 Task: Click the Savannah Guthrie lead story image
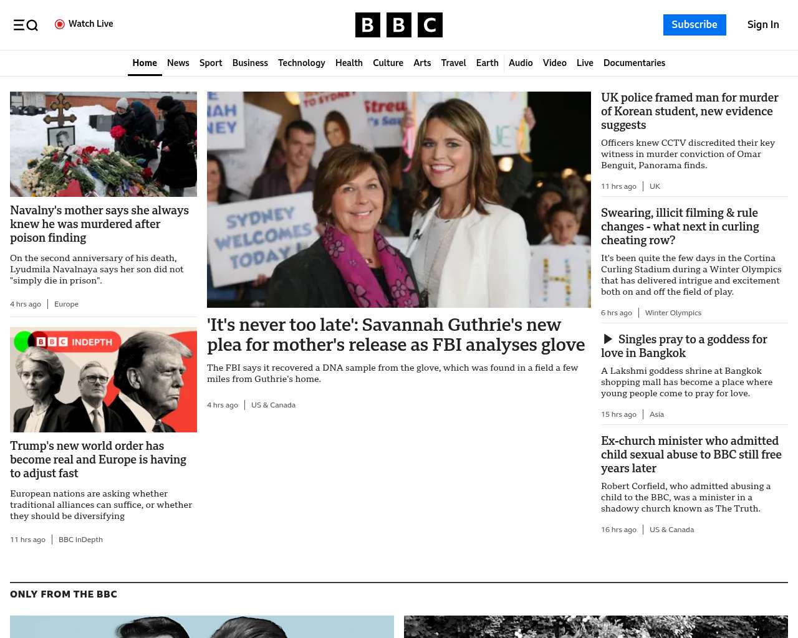point(398,199)
